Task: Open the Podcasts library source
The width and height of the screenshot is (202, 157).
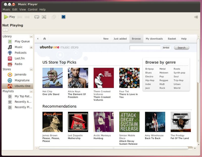Action: click(x=20, y=53)
